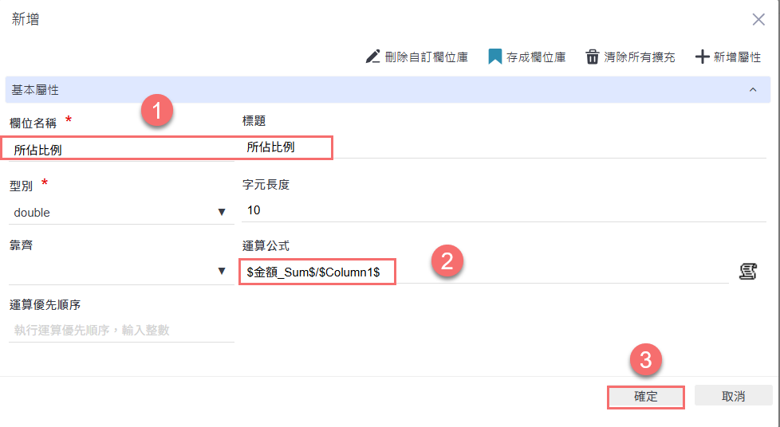Collapse the 基本屬性 section chevron
Image resolution: width=780 pixels, height=427 pixels.
[x=753, y=90]
